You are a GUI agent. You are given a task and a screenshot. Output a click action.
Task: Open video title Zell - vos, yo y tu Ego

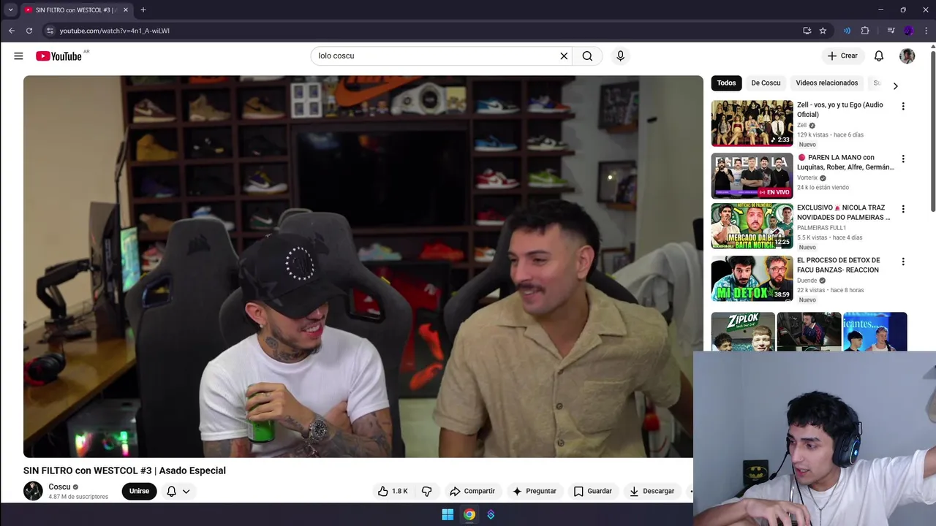(x=840, y=110)
